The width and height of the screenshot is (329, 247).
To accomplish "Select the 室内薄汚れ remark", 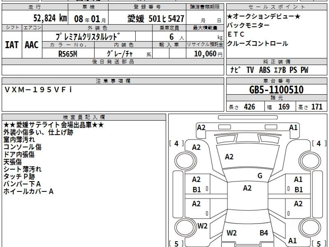I will [19, 140].
